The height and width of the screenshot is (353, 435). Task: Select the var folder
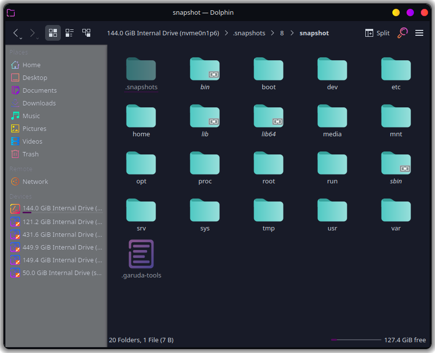396,210
